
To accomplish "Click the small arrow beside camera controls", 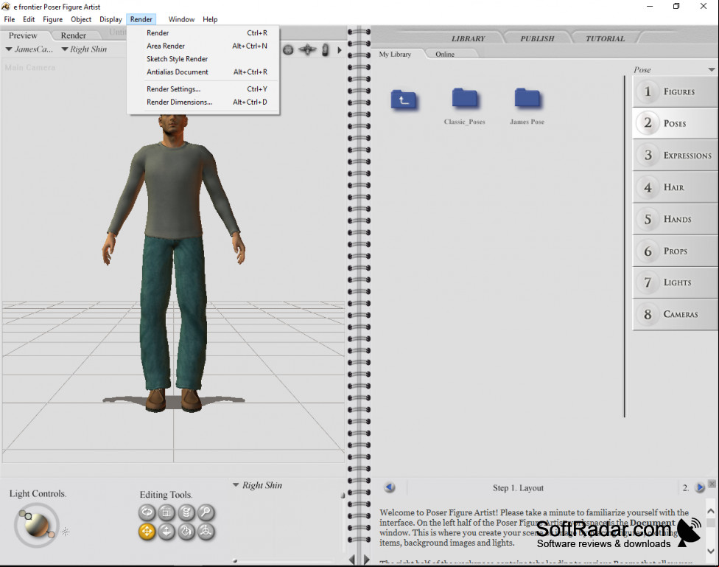I will [340, 49].
